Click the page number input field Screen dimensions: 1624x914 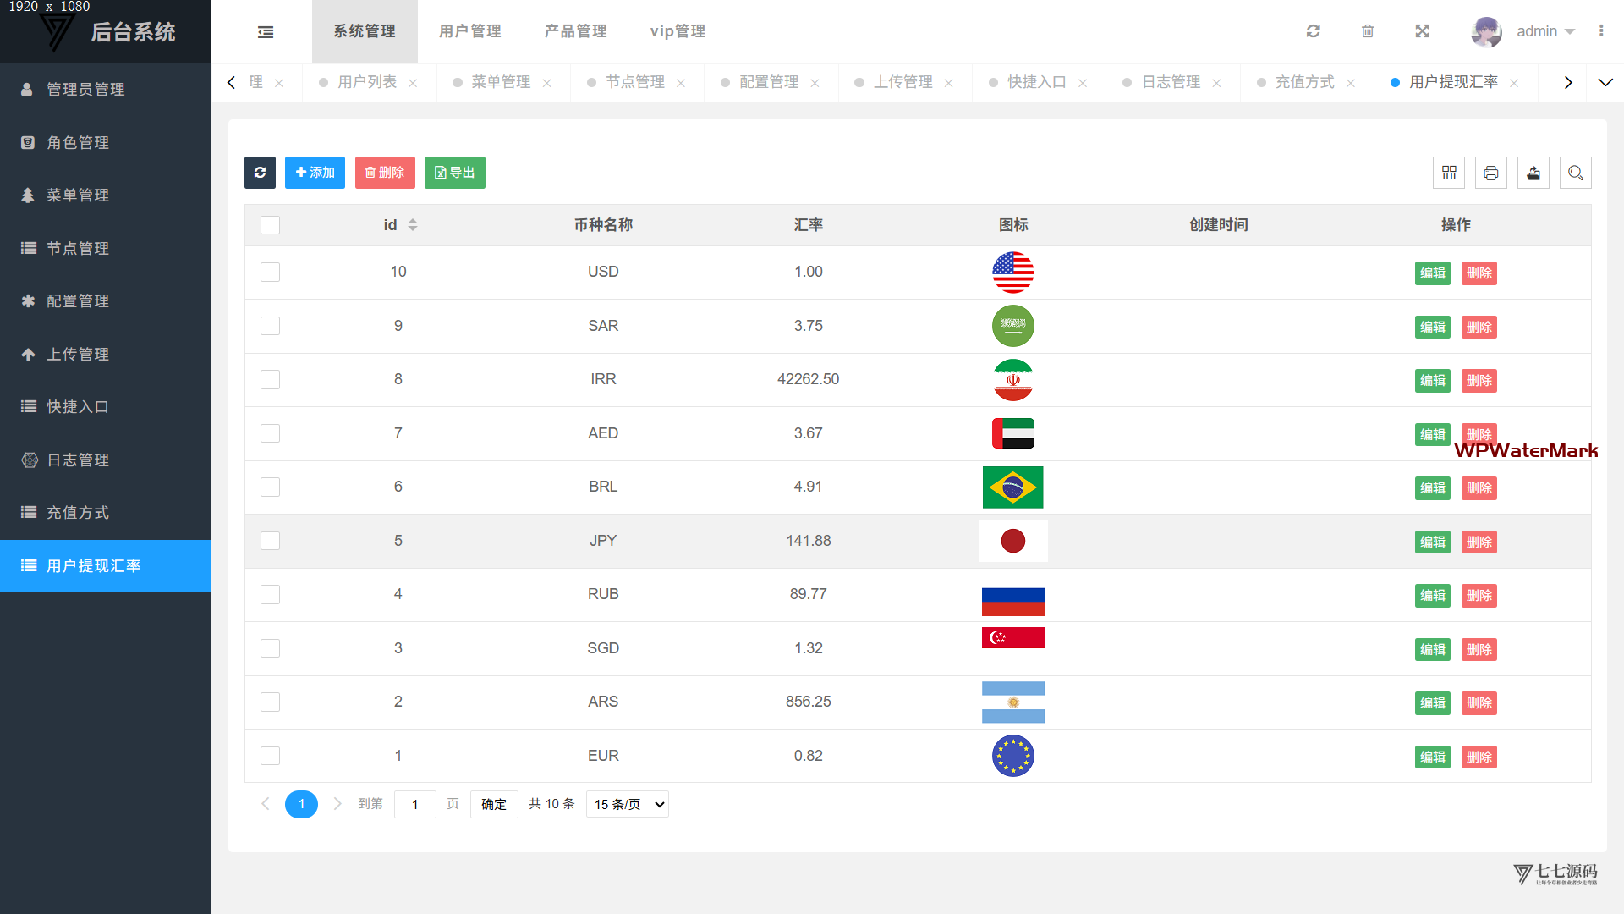pos(414,804)
